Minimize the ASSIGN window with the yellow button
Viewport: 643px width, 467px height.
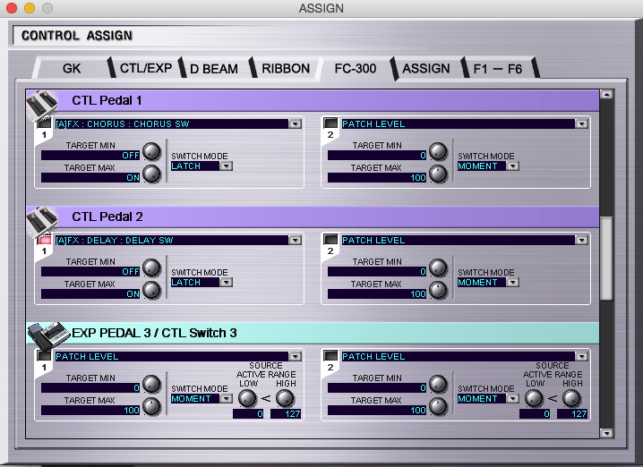30,8
